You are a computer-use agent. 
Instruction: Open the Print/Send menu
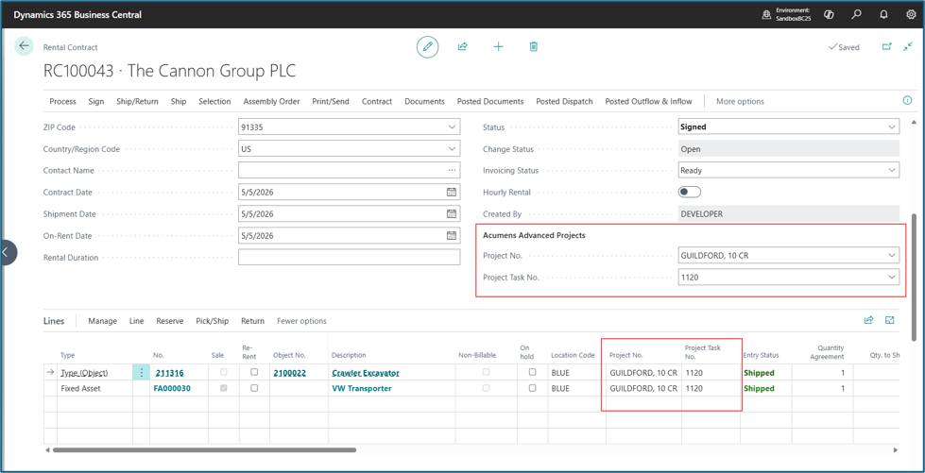coord(331,101)
